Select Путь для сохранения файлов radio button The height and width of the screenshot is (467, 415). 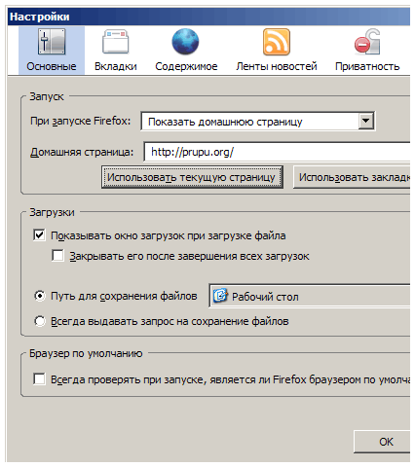coord(40,296)
